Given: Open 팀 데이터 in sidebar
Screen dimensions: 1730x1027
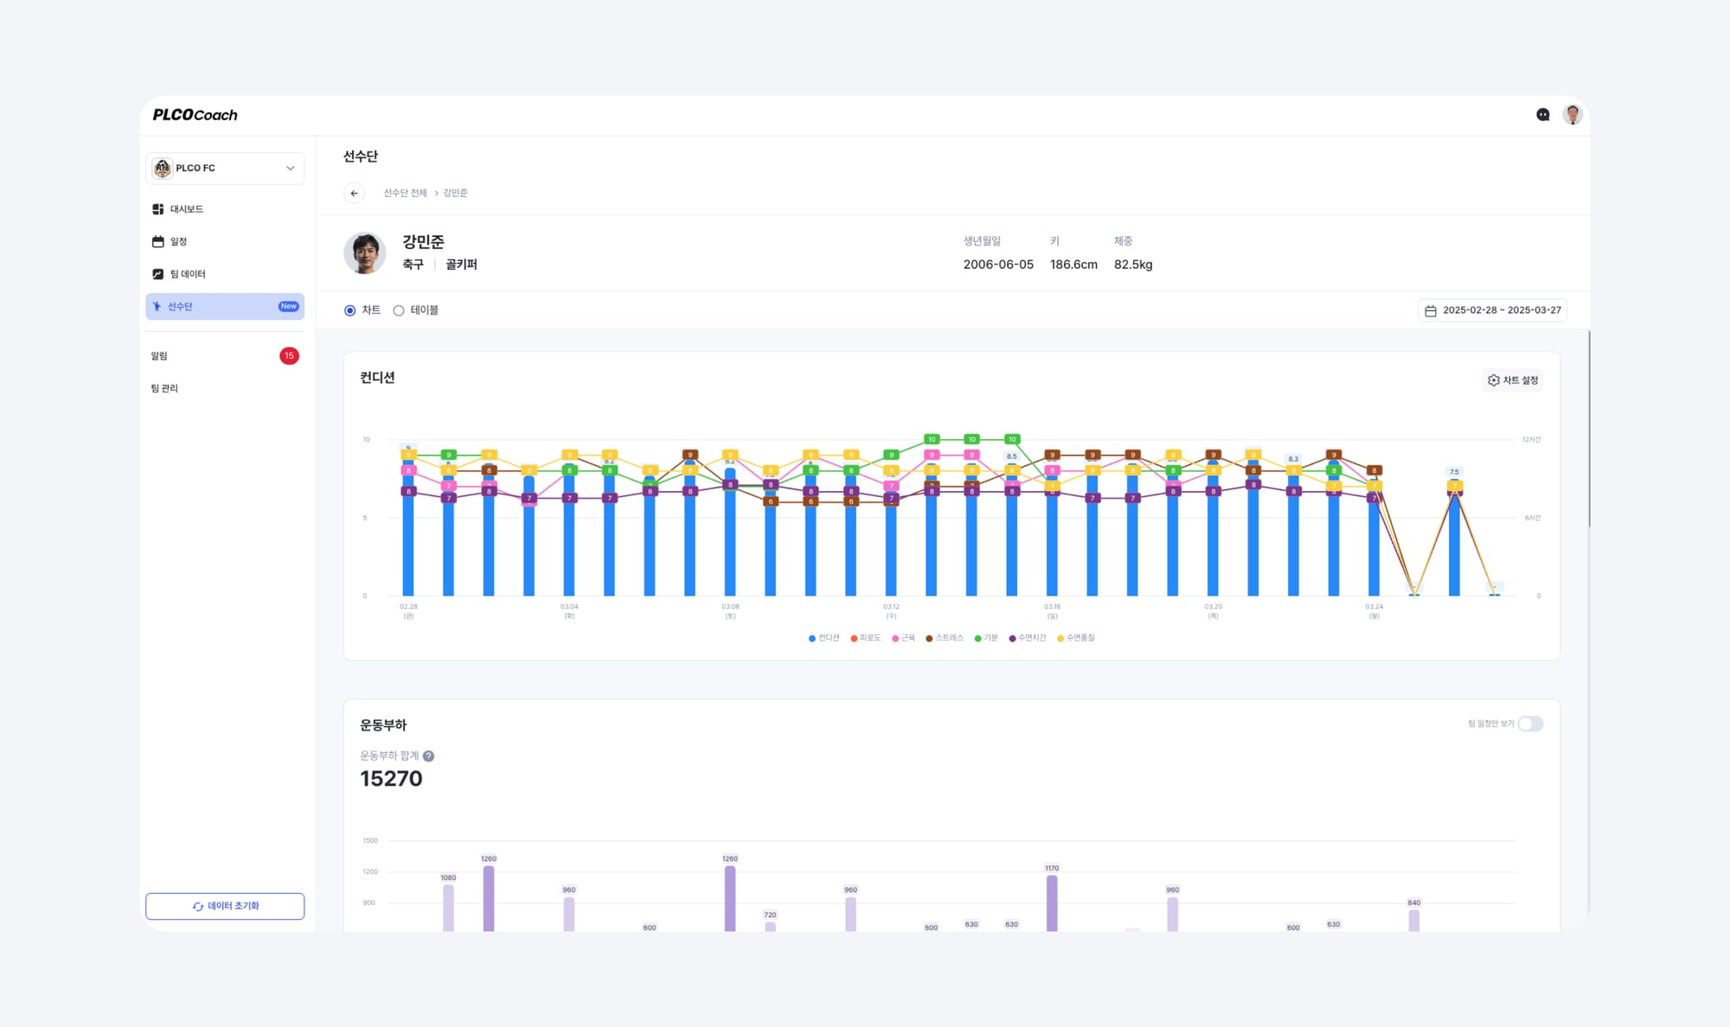Looking at the screenshot, I should [x=187, y=274].
